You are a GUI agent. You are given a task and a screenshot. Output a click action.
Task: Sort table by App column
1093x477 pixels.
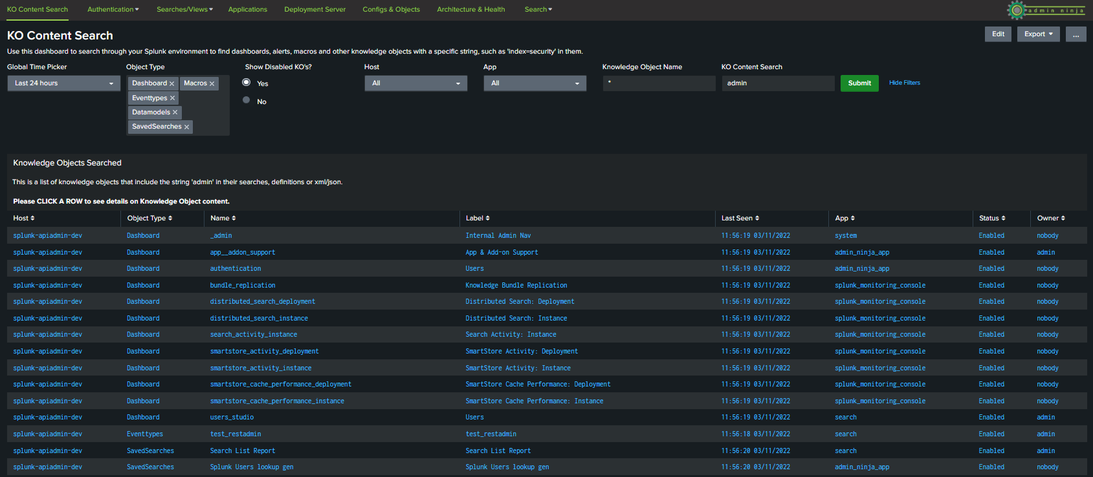(845, 218)
